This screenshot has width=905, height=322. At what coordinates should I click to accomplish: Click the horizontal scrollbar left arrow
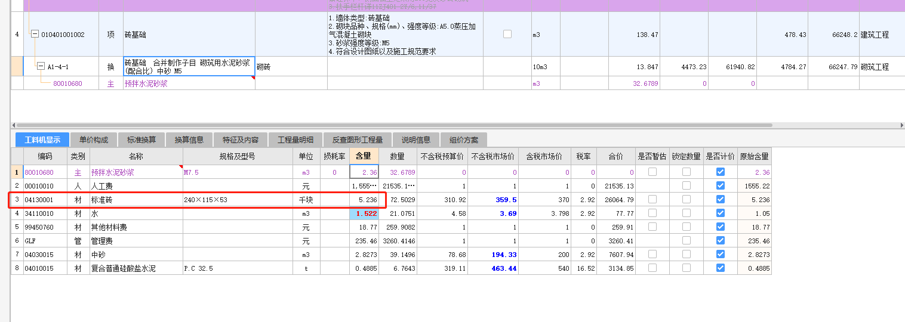pyautogui.click(x=14, y=125)
